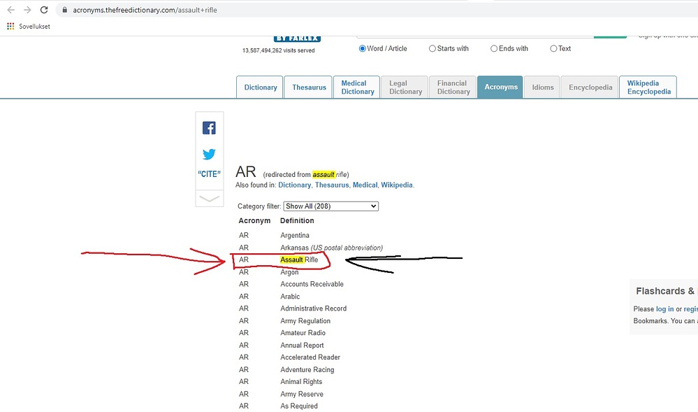Switch to the Thesaurus tab

(x=309, y=87)
